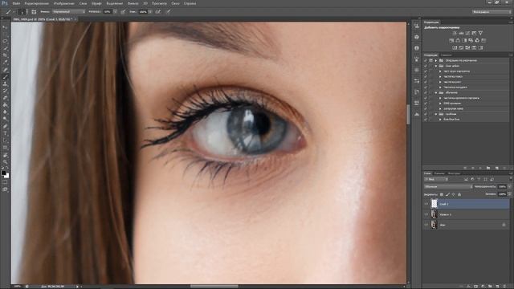This screenshot has width=514, height=289.
Task: Open the layer Fill slider arrow
Action: 509,194
